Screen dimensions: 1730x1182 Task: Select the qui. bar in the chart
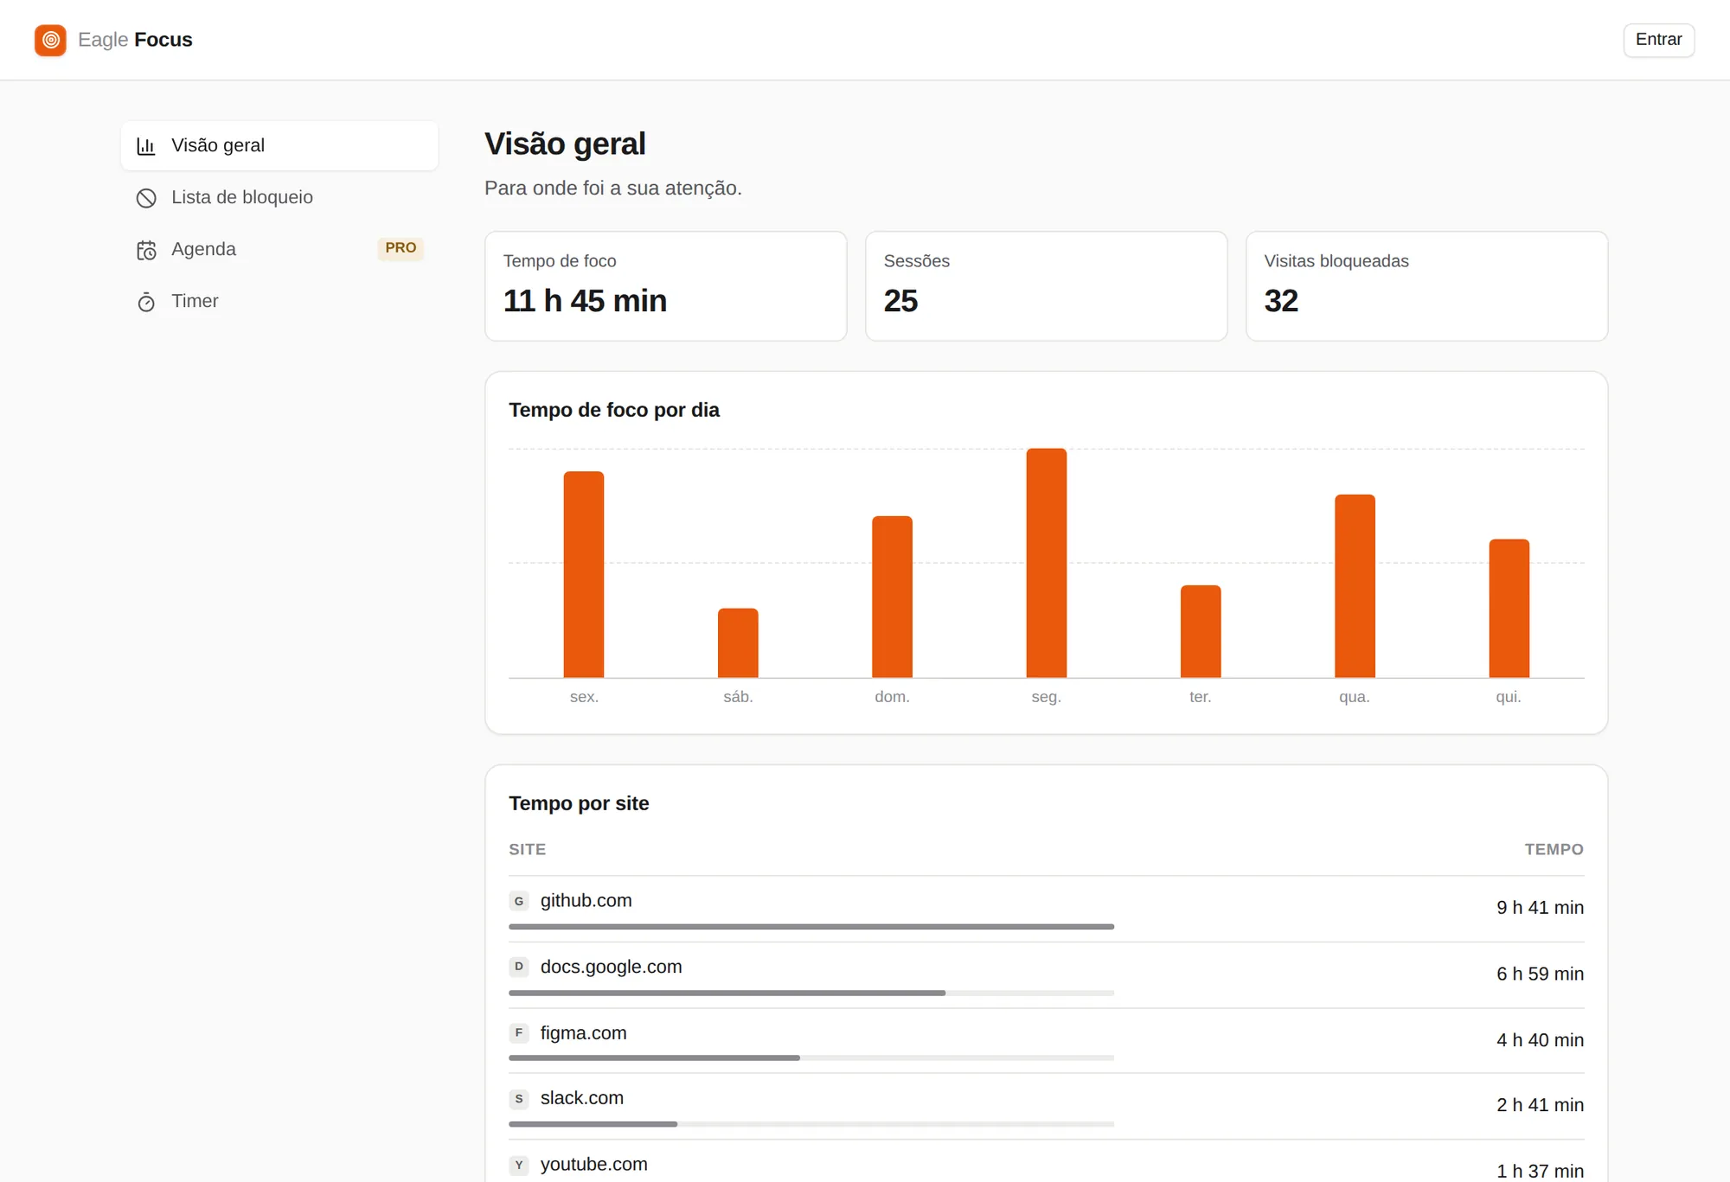pyautogui.click(x=1509, y=608)
